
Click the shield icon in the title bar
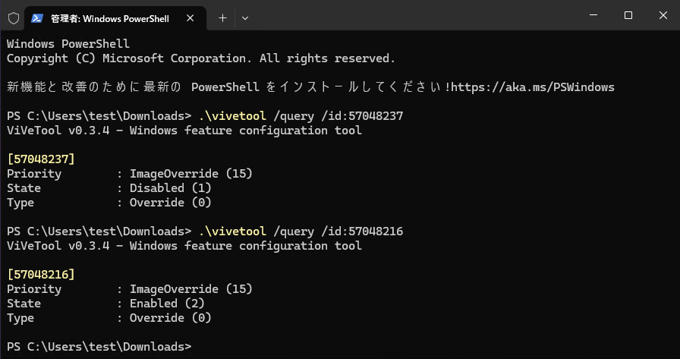click(x=14, y=17)
